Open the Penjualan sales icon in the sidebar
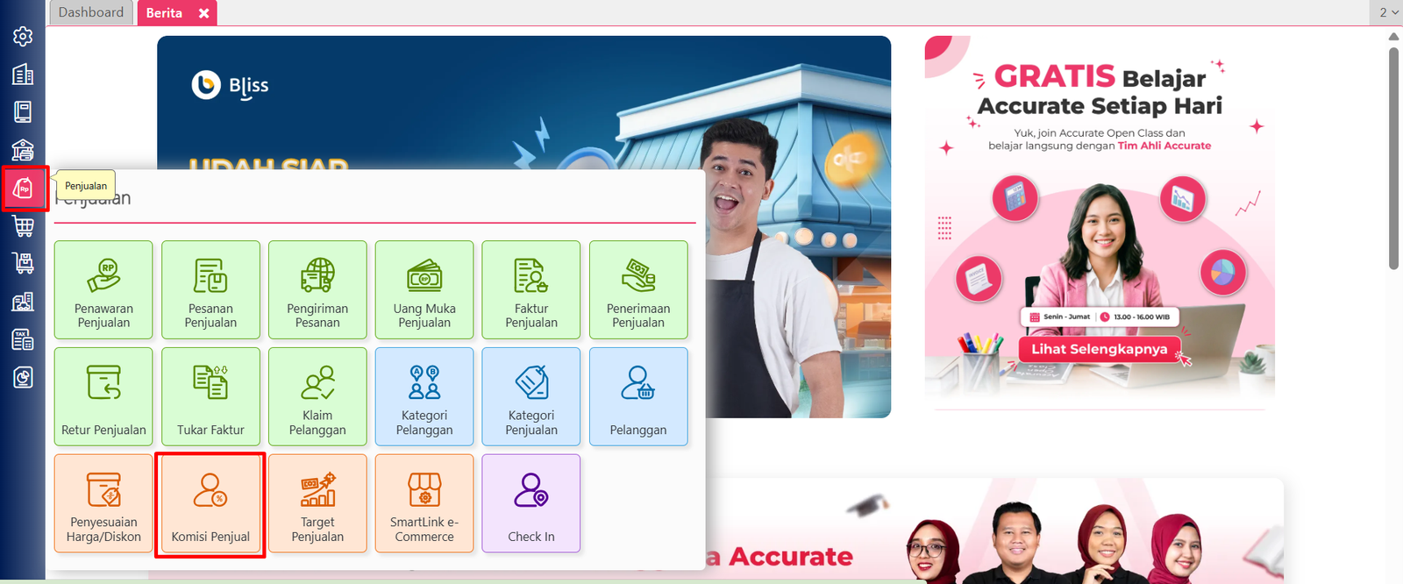1403x584 pixels. 24,189
